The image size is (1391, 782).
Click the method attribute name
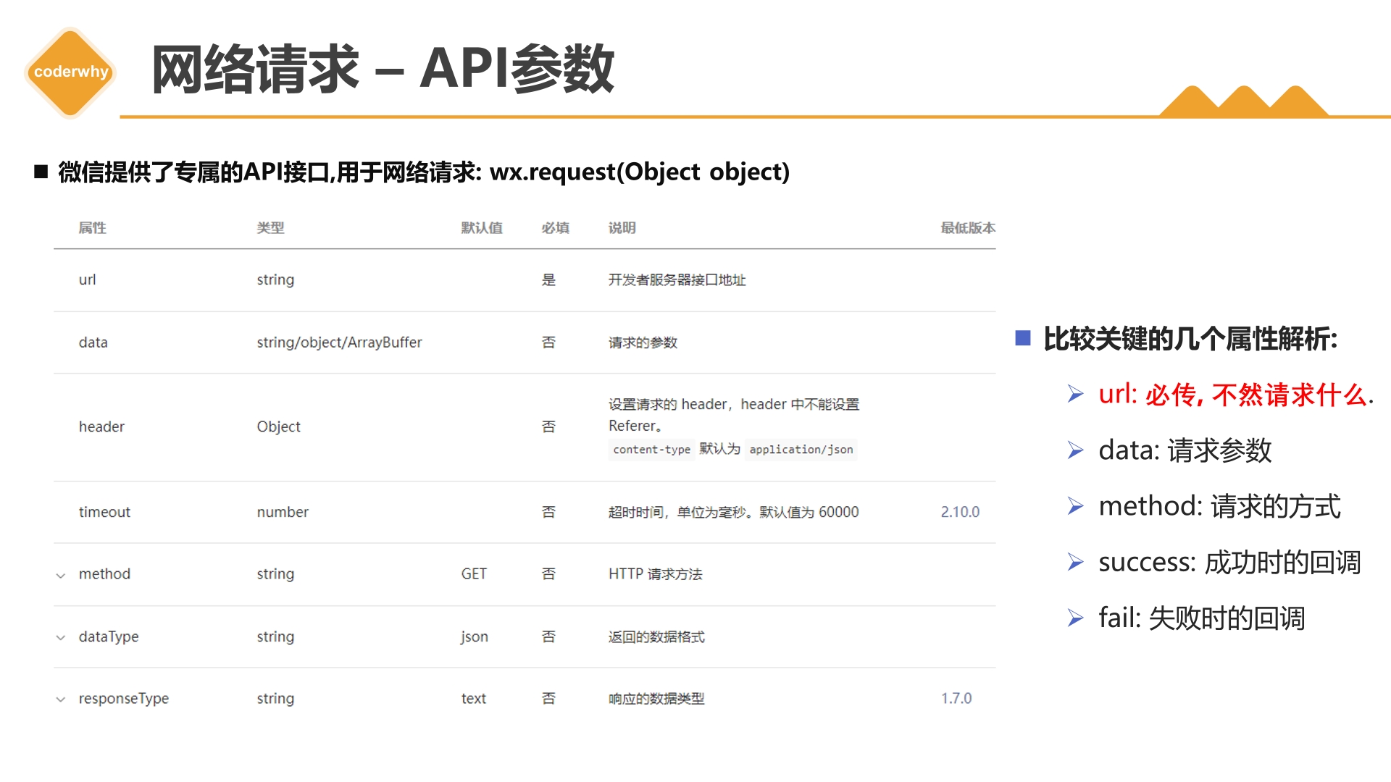(104, 574)
